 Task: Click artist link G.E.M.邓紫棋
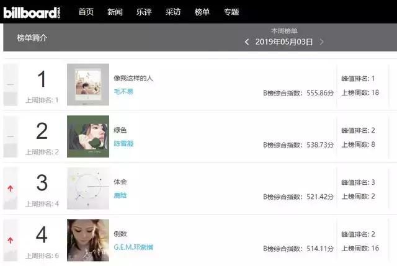pyautogui.click(x=133, y=247)
